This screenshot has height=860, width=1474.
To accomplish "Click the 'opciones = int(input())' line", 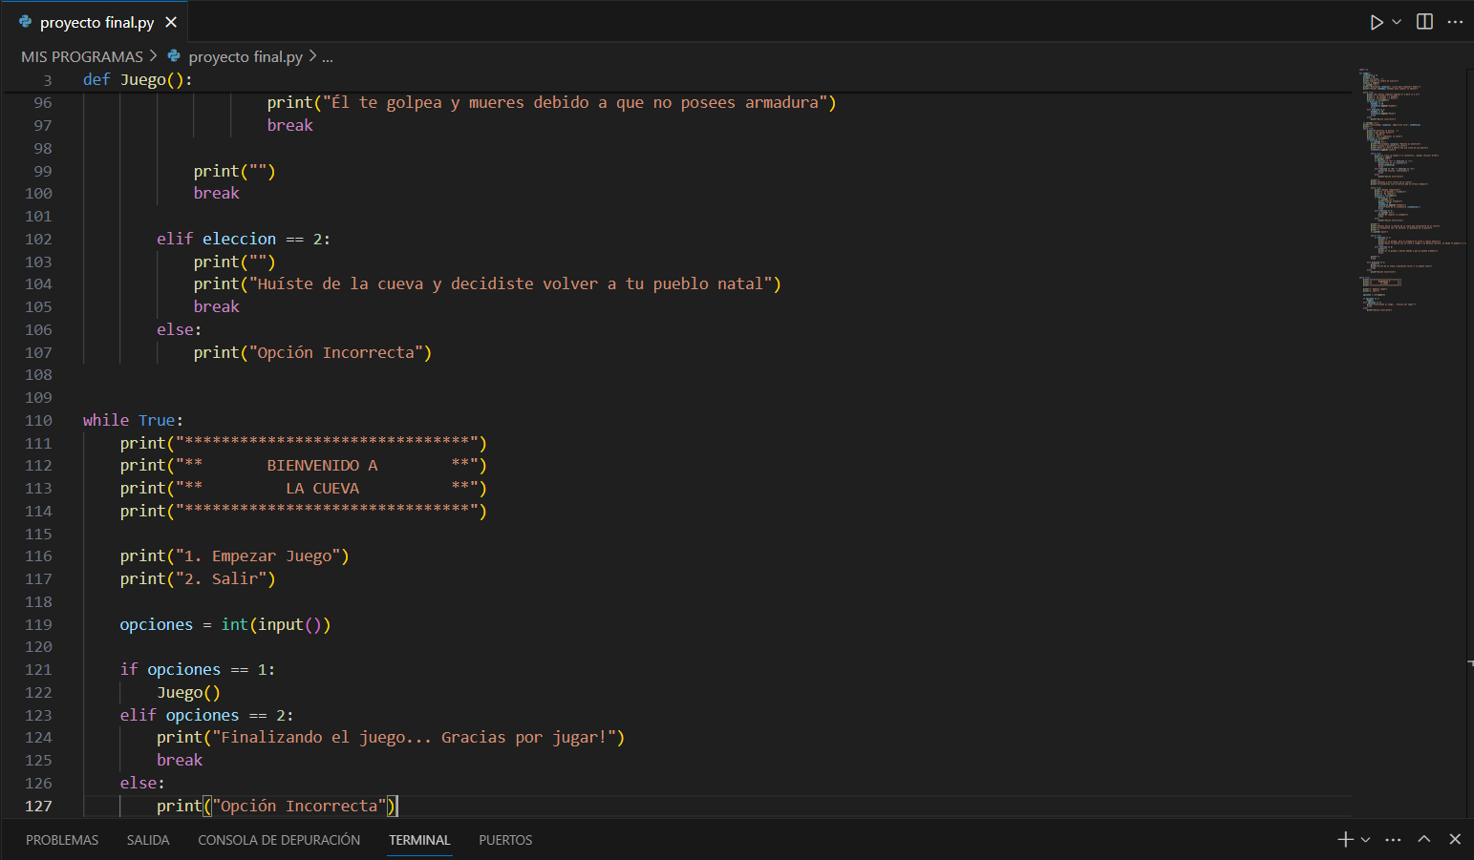I will point(225,624).
